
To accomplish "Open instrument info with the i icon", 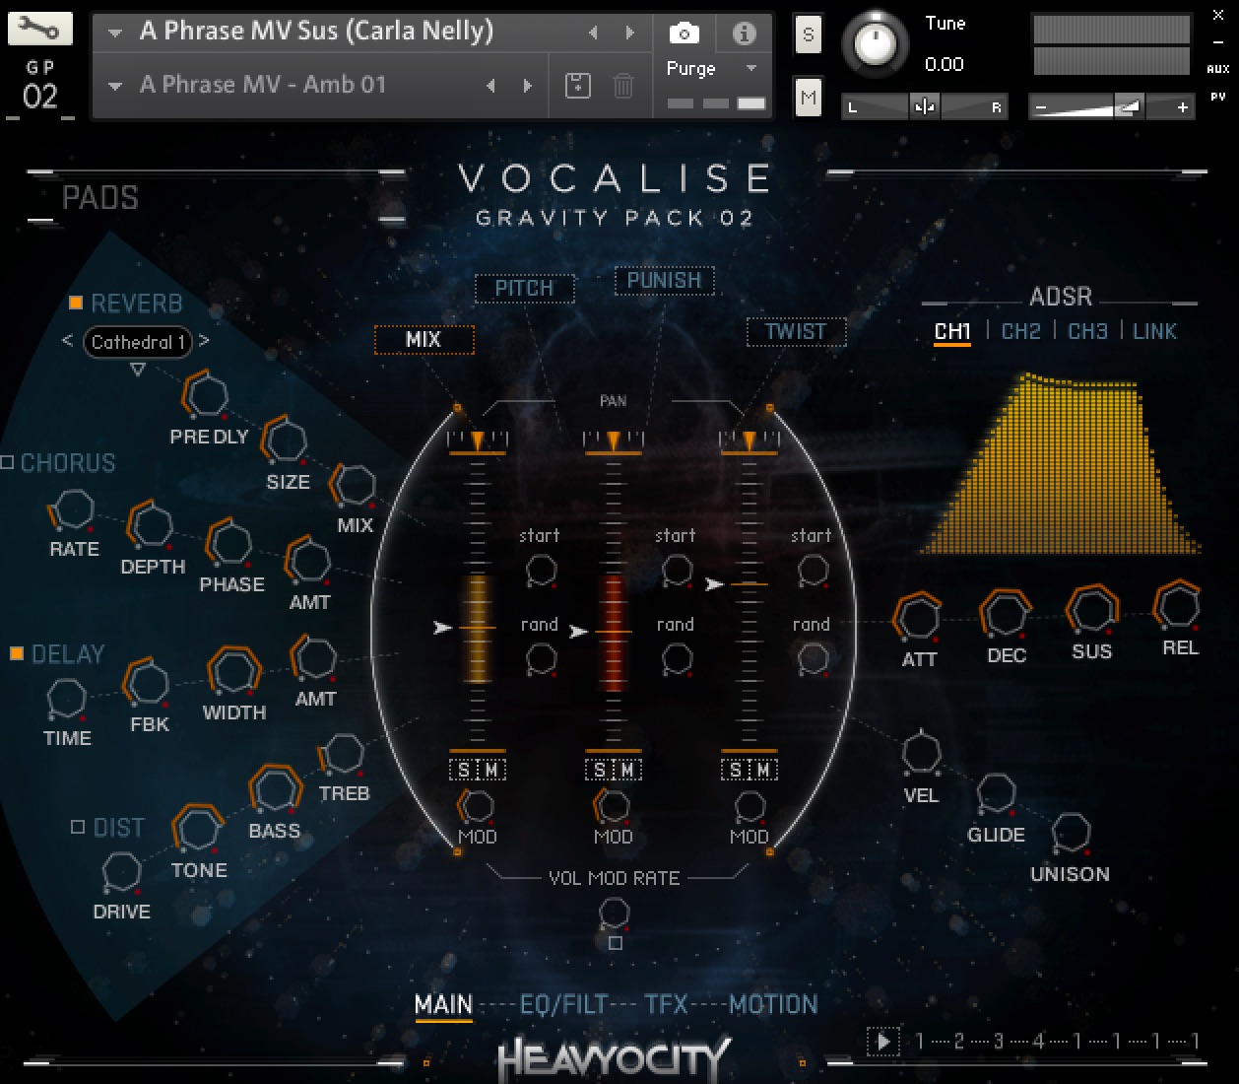I will pyautogui.click(x=744, y=34).
